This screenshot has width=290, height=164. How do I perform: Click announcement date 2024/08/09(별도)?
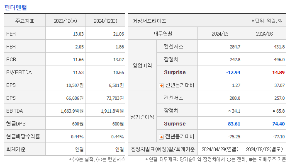pos(264,149)
